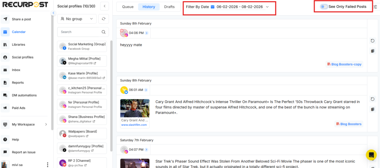The image size is (380, 168).
Task: Open the yellow chat support widget
Action: (x=371, y=155)
